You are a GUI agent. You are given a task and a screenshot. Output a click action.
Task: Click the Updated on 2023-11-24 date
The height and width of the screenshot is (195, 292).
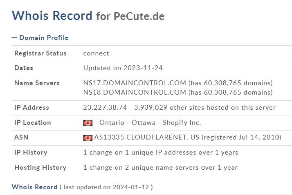123,68
